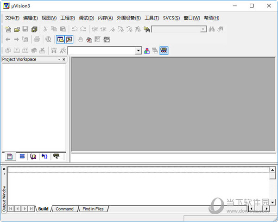278x222 pixels.
Task: Switch to the Find in Files tab
Action: (93, 209)
